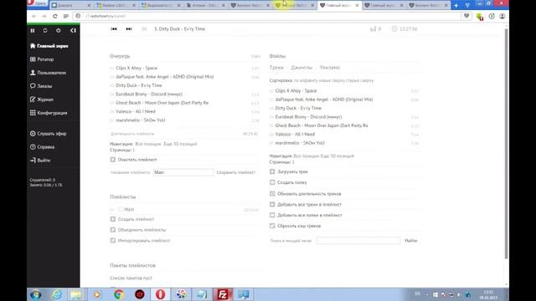Click the listeners bar chart icon
The width and height of the screenshot is (536, 301).
pos(373,29)
